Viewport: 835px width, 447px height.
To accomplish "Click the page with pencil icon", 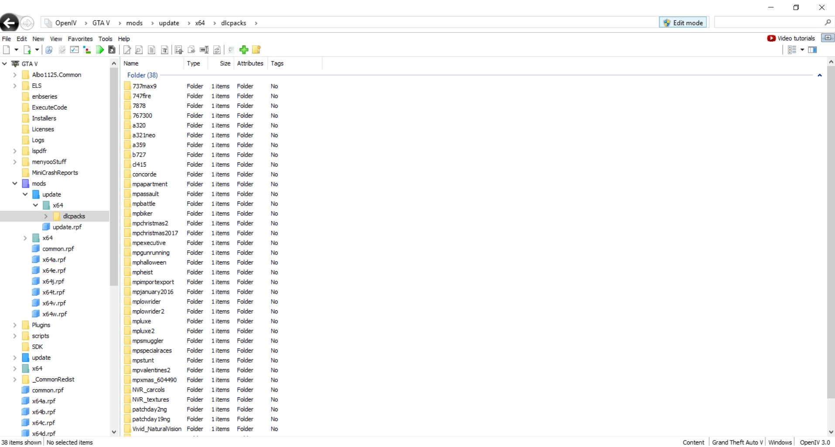I will click(x=127, y=50).
